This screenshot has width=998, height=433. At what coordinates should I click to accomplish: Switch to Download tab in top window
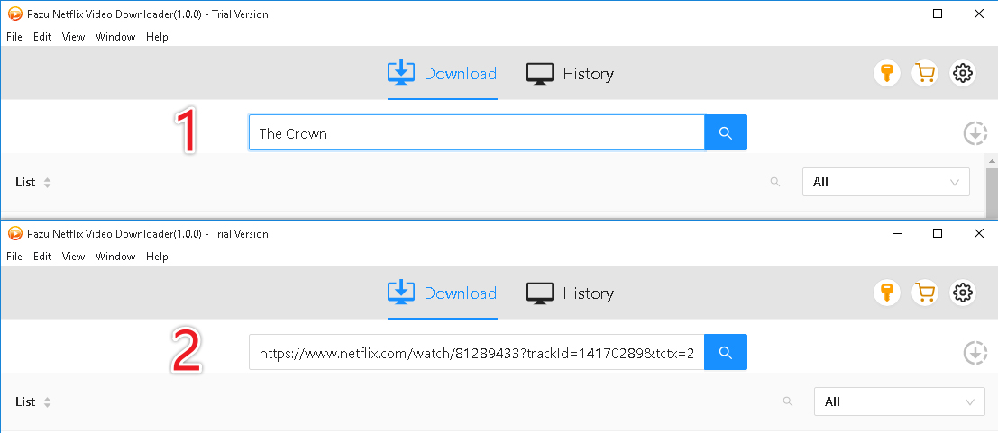(443, 74)
